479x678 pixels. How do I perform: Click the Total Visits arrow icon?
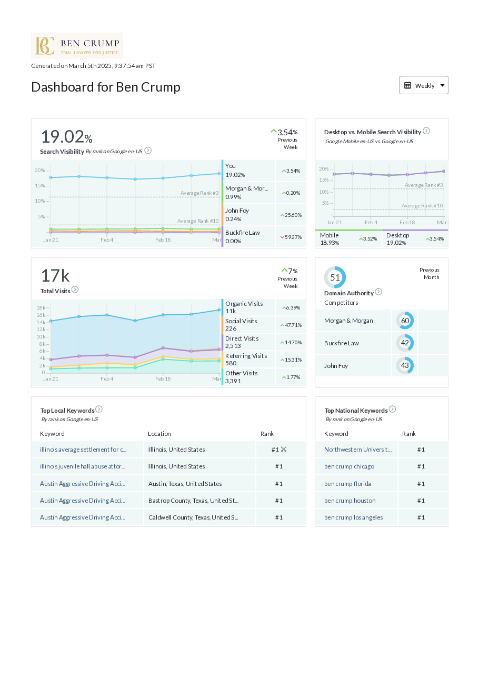click(x=75, y=290)
